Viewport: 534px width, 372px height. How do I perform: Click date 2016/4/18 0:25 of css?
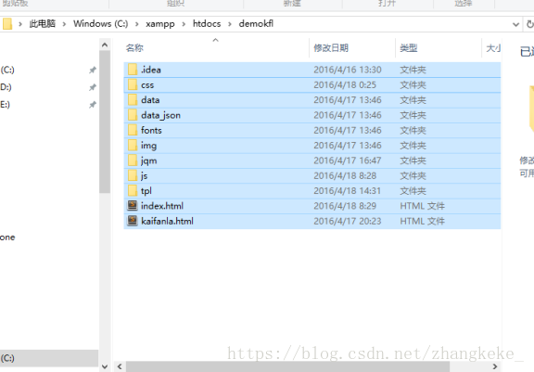click(x=345, y=84)
